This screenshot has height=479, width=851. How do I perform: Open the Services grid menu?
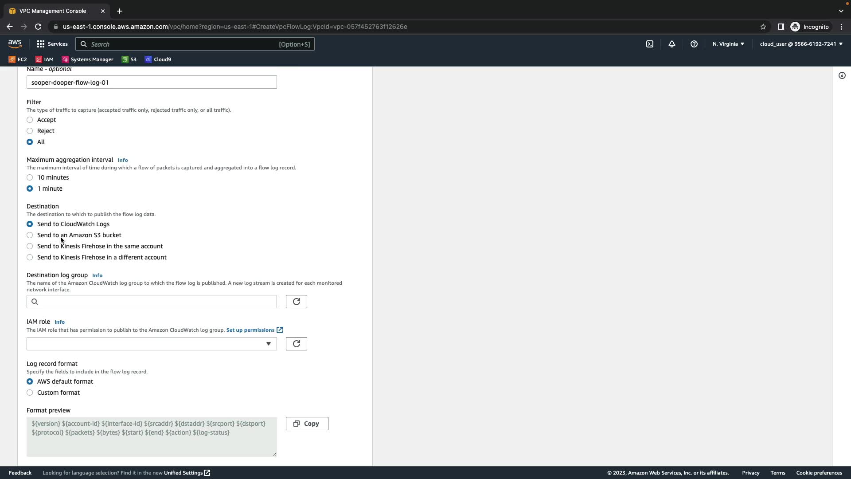click(x=52, y=44)
